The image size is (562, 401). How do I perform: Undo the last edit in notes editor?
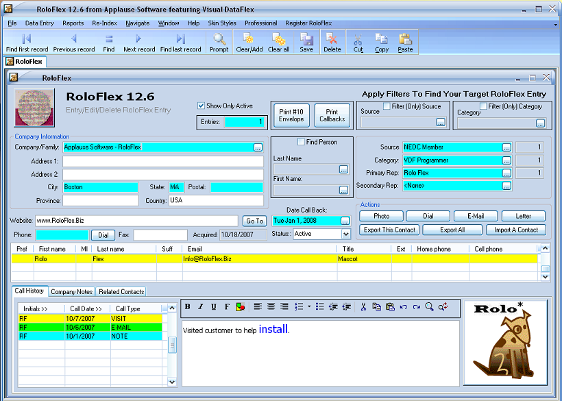click(x=403, y=307)
